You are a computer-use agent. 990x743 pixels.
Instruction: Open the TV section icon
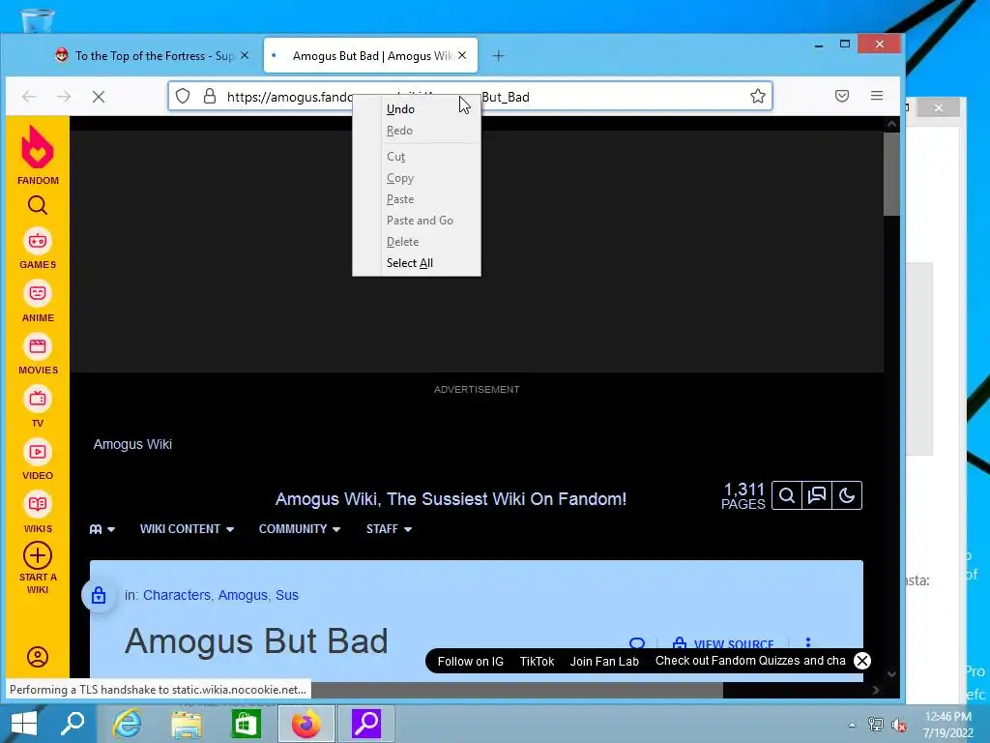[x=38, y=399]
